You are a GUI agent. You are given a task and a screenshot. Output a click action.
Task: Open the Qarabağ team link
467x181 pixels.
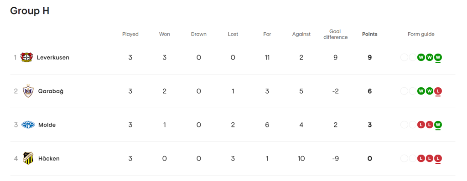[51, 91]
